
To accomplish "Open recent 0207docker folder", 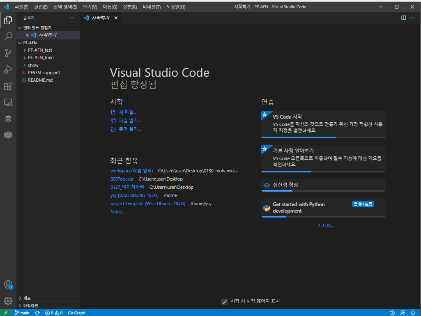I will (122, 179).
